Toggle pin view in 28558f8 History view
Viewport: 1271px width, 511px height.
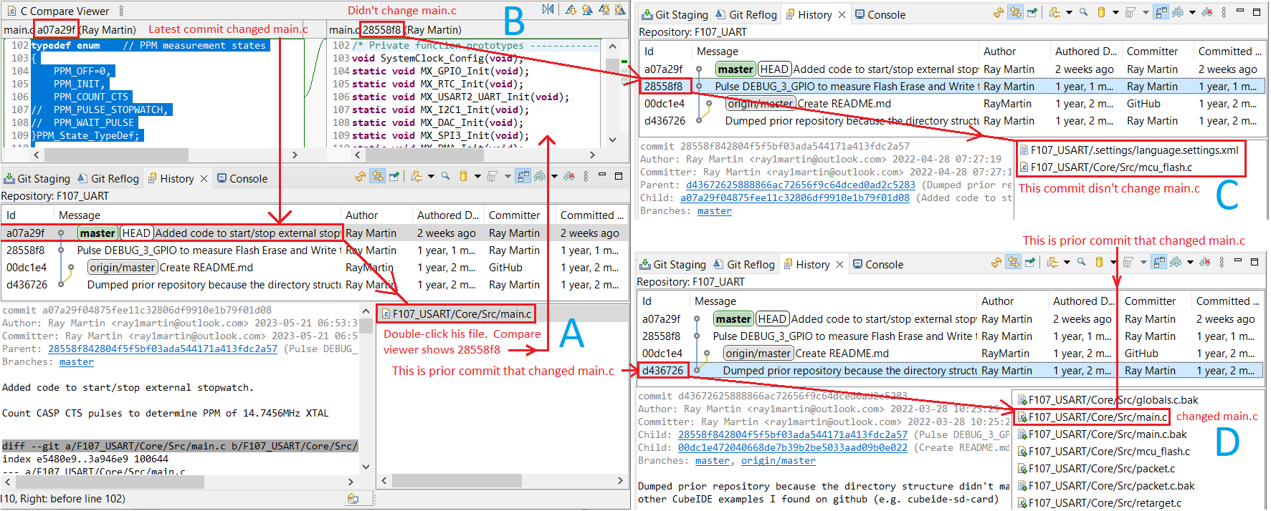click(1032, 12)
